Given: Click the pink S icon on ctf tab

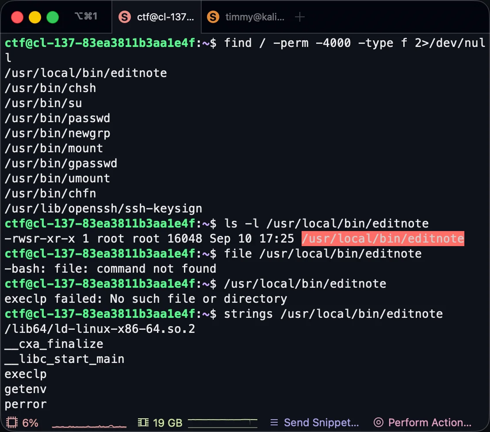Looking at the screenshot, I should coord(125,17).
